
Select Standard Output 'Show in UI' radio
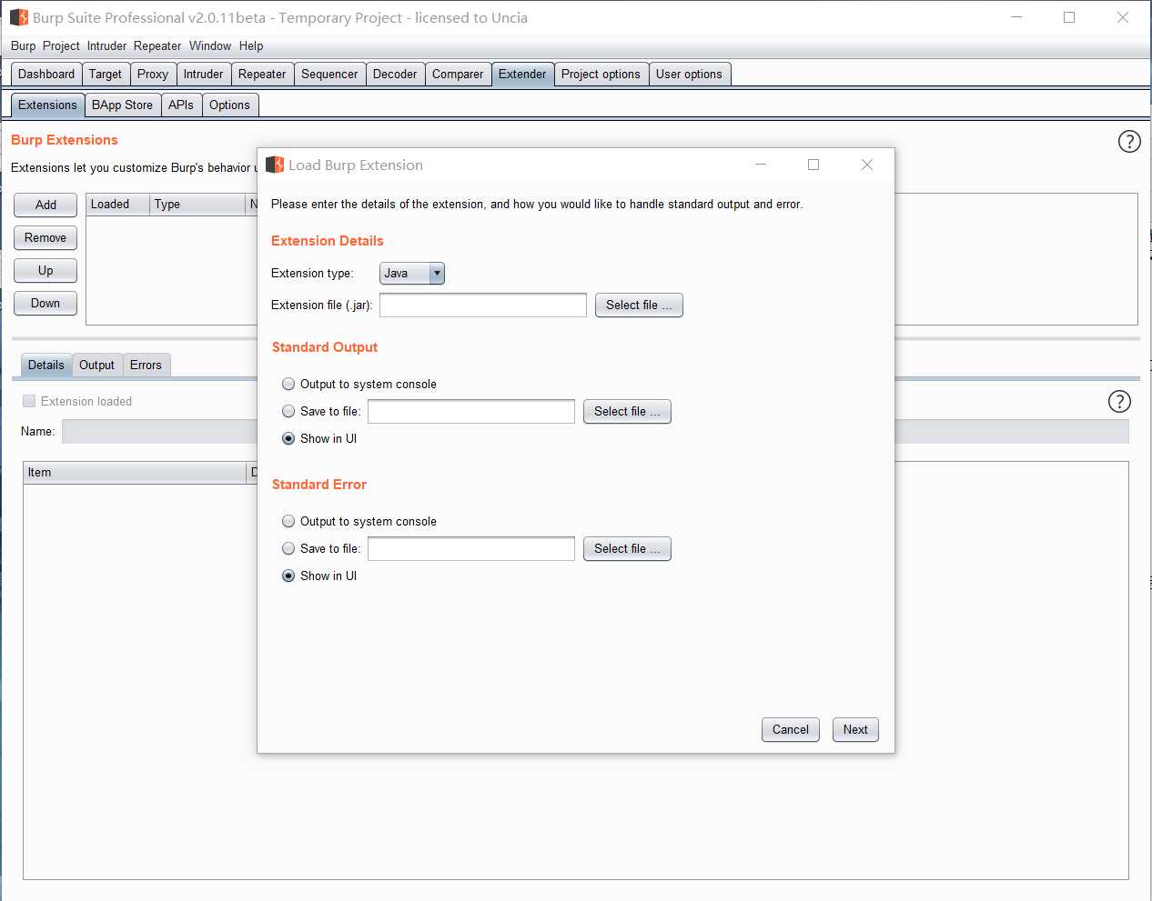[x=288, y=438]
